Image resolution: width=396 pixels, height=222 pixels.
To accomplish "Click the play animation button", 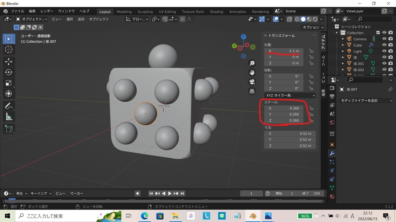I will [x=170, y=193].
